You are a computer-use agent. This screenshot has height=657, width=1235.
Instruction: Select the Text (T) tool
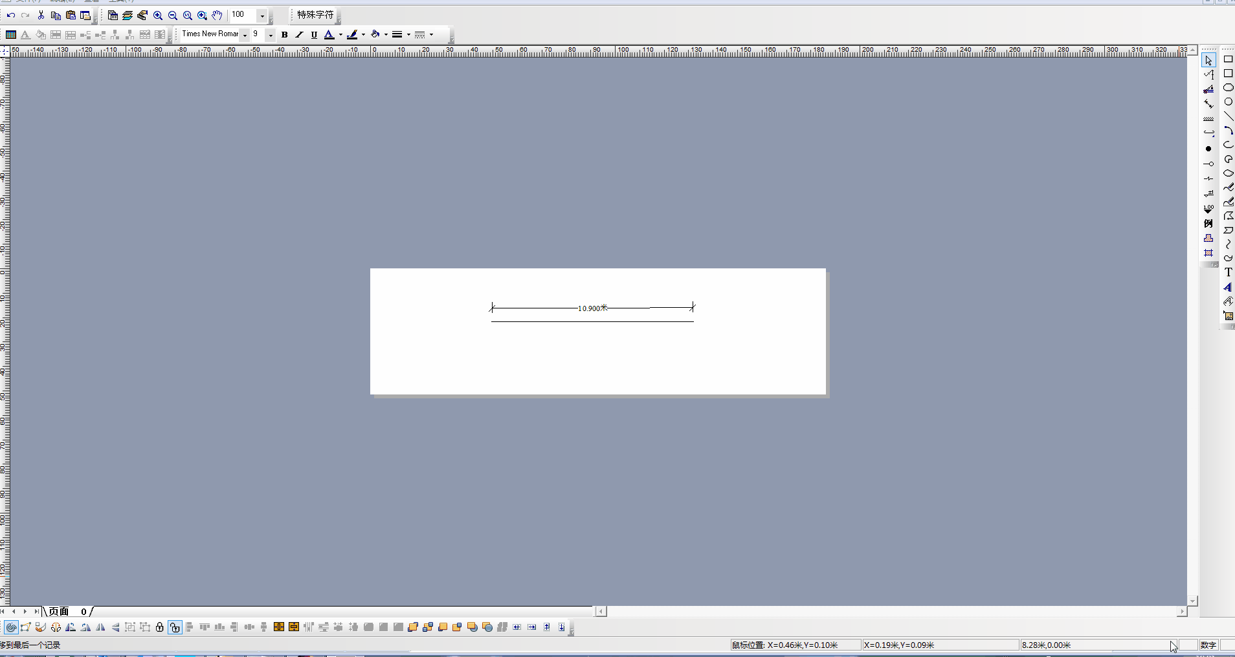click(1228, 272)
